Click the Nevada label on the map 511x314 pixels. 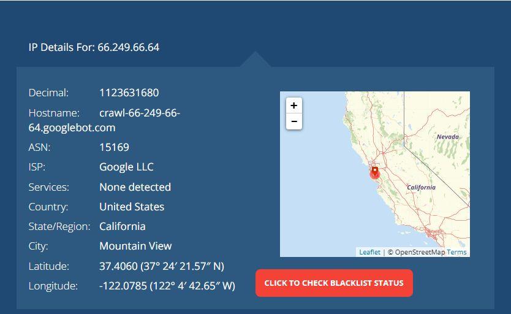tap(447, 137)
